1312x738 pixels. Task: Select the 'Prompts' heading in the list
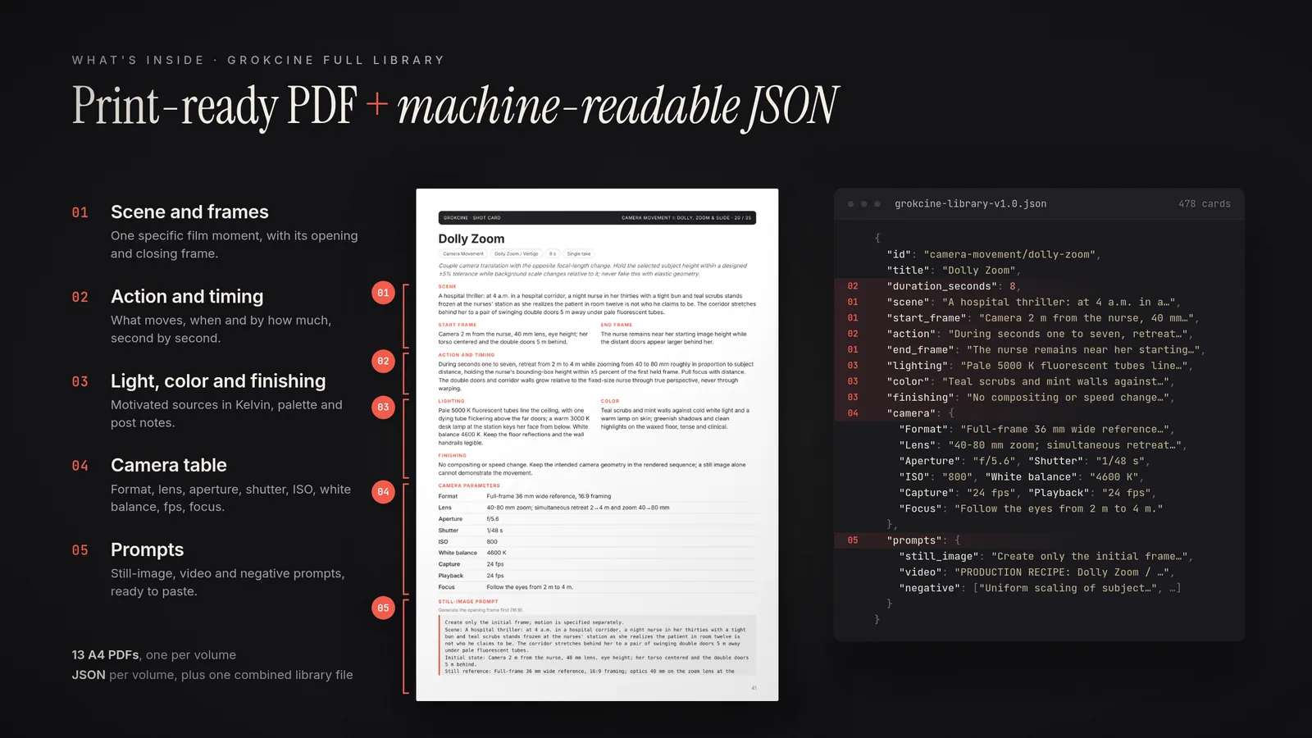coord(148,549)
